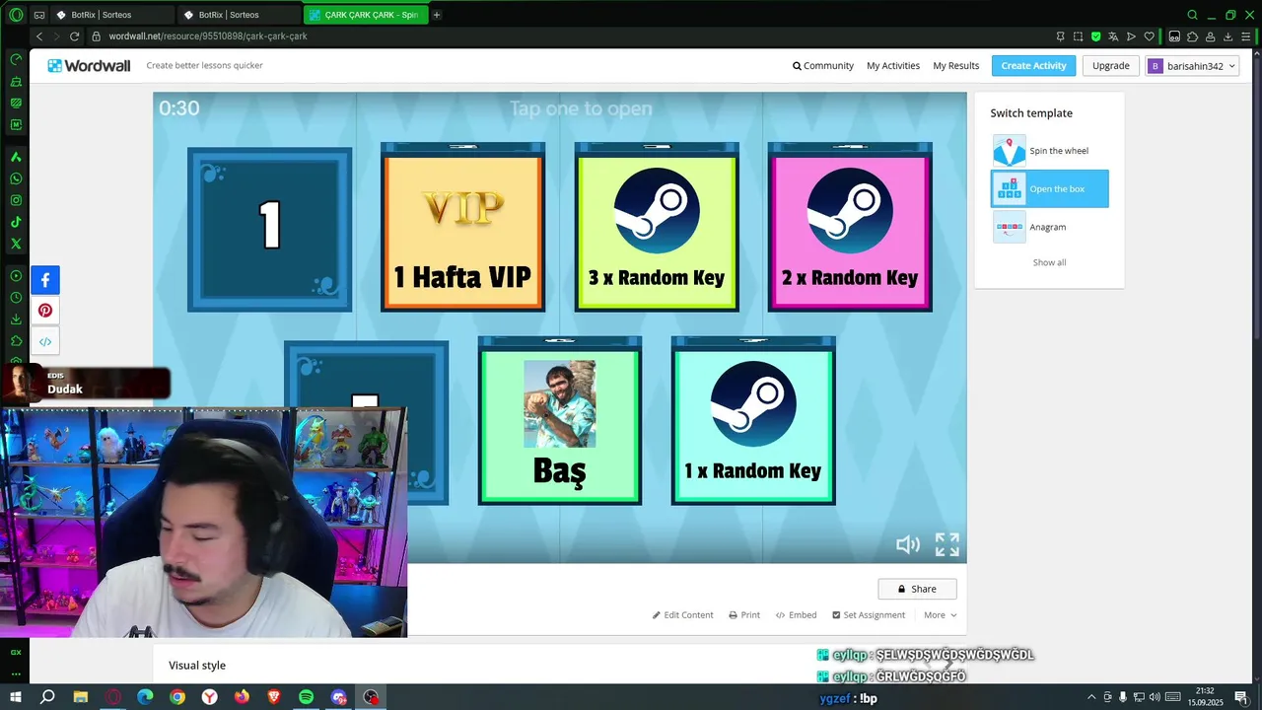
Task: Mute the game sound via speaker icon
Action: point(907,544)
